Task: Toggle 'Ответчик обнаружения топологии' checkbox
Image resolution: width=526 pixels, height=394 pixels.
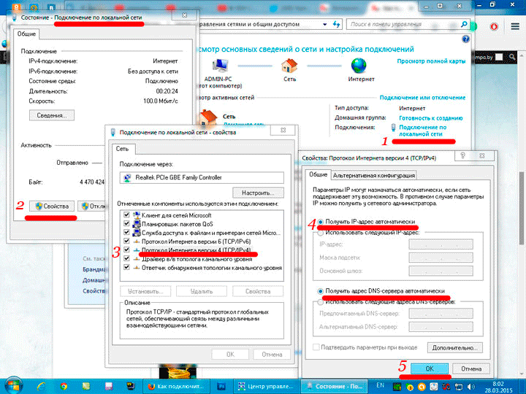Action: pyautogui.click(x=126, y=267)
